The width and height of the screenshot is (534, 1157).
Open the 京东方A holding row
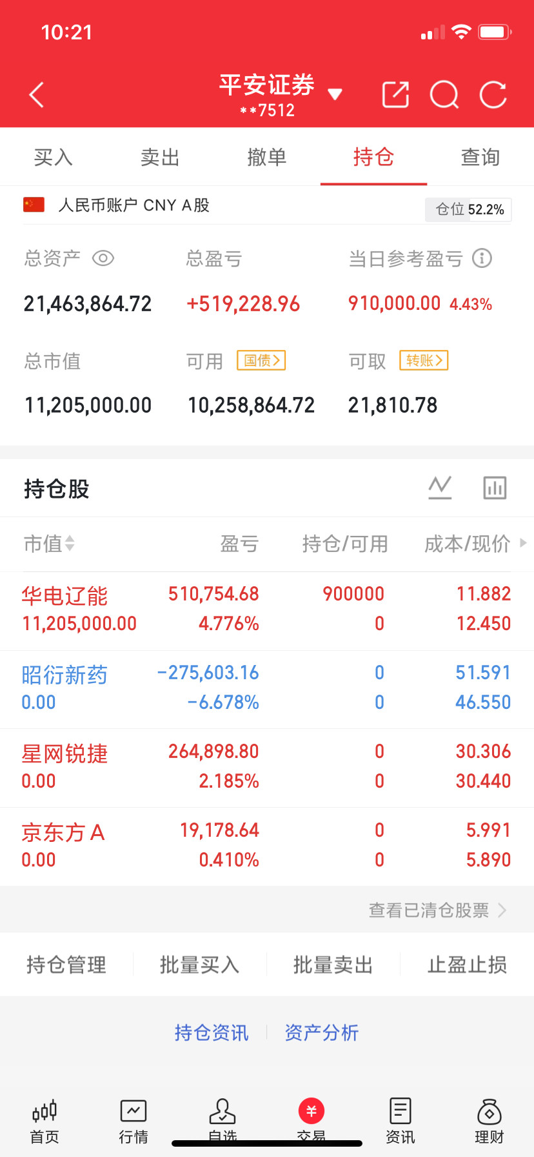[267, 847]
